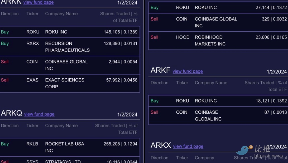
Task: Select the EXAS ticker cell
Action: (32, 80)
